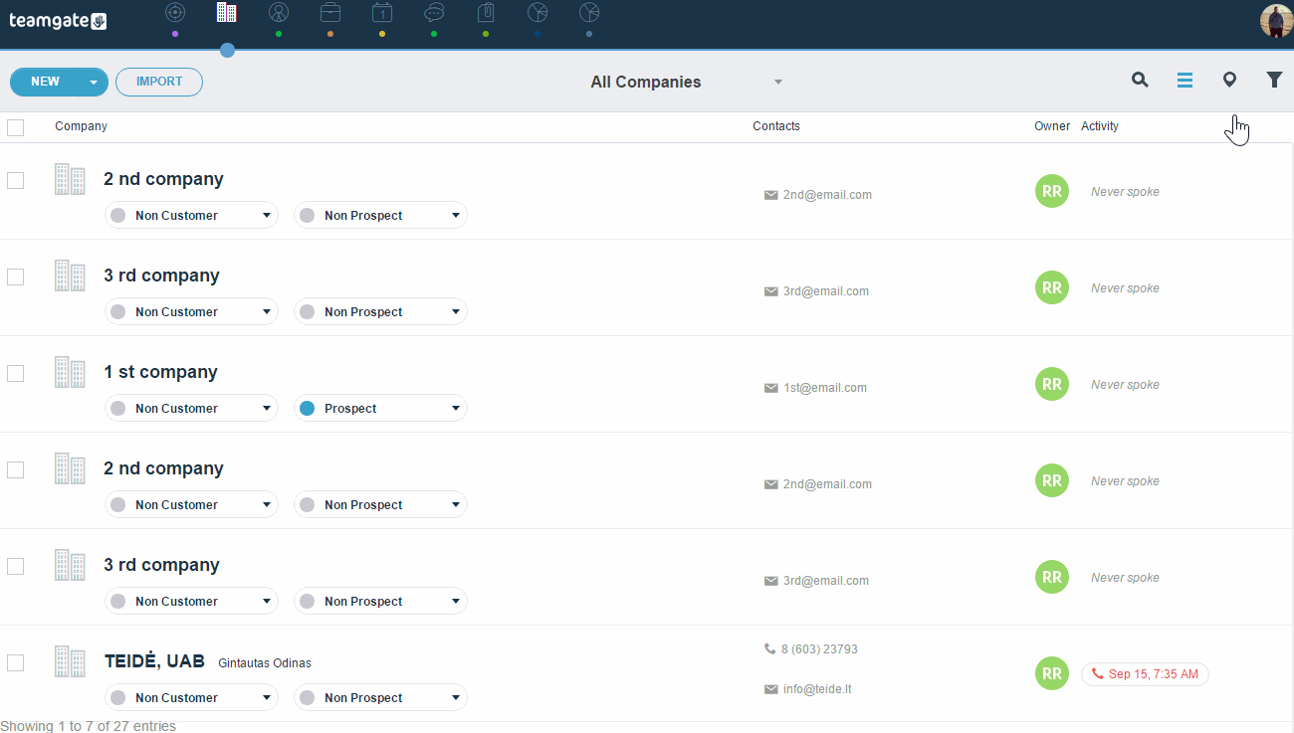Open the user profile avatar menu
1294x733 pixels.
click(1276, 21)
